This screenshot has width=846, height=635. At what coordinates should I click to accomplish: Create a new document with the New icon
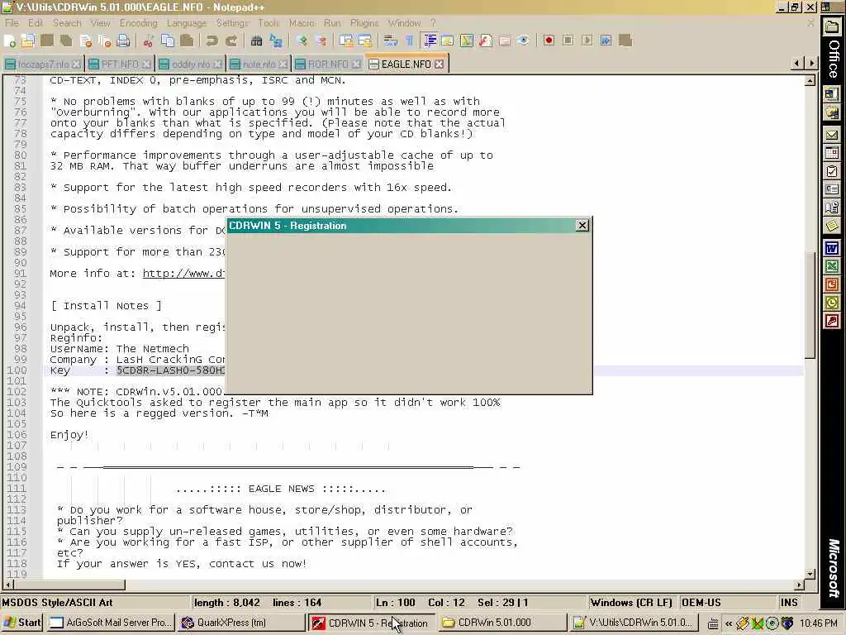pyautogui.click(x=10, y=41)
